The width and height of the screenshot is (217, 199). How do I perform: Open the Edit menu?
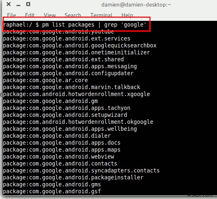click(x=29, y=15)
